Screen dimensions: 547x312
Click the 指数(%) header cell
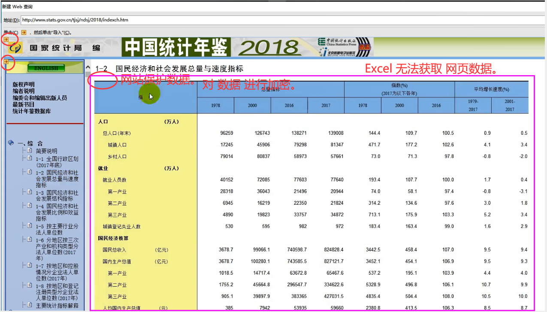(x=399, y=89)
